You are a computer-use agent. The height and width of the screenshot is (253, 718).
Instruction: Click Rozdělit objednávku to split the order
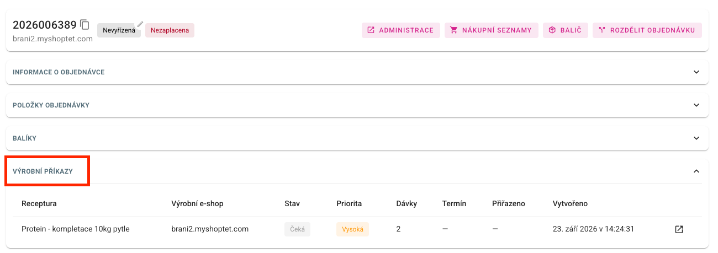[647, 30]
